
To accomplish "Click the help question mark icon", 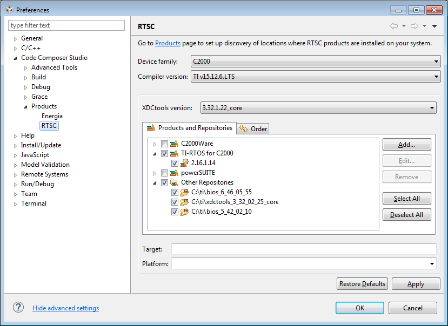I will (x=18, y=308).
